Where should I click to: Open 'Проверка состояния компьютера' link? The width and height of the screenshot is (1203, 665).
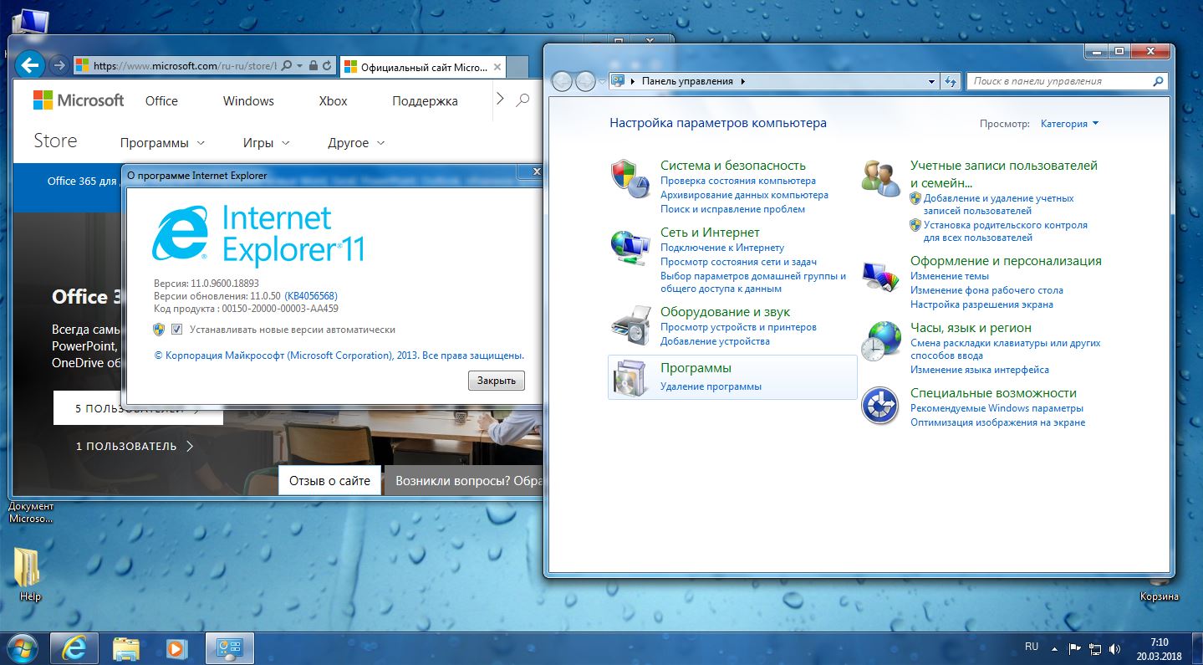click(x=738, y=181)
